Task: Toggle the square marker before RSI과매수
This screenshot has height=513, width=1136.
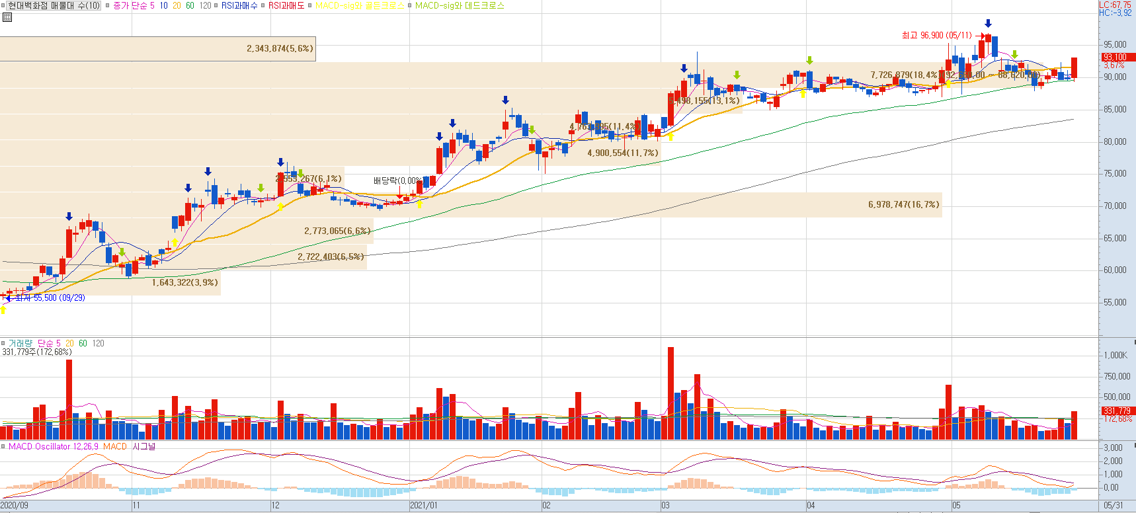Action: tap(216, 5)
